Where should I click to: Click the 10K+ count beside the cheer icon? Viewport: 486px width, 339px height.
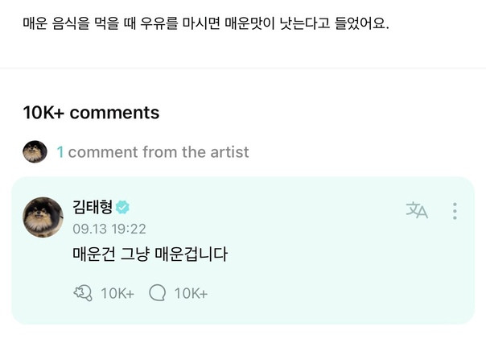[x=117, y=294]
